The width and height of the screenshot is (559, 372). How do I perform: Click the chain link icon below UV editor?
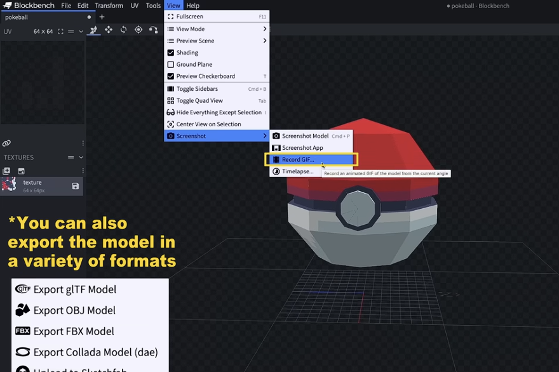[6, 143]
